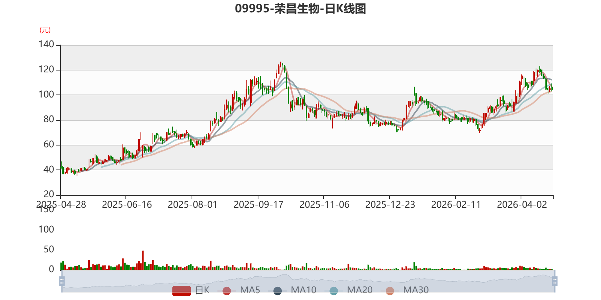The height and width of the screenshot is (300, 601).
Task: Toggle the MA5 line in legend
Action: [x=239, y=290]
